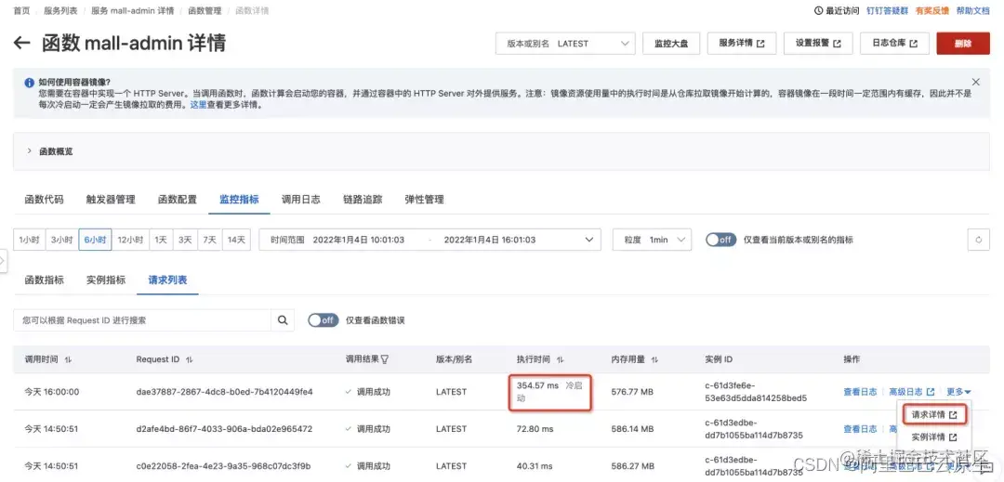Toggle 仅查看当前版本或别名的指标 switch
Viewport: 1004px width, 482px height.
click(721, 240)
